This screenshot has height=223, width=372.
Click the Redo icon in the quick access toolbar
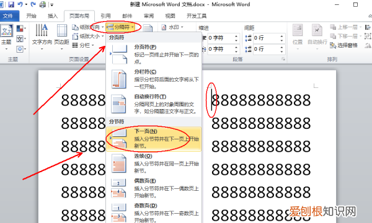point(33,4)
